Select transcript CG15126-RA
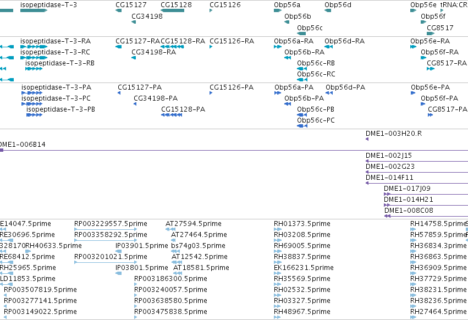The height and width of the screenshot is (320, 468). click(x=232, y=41)
